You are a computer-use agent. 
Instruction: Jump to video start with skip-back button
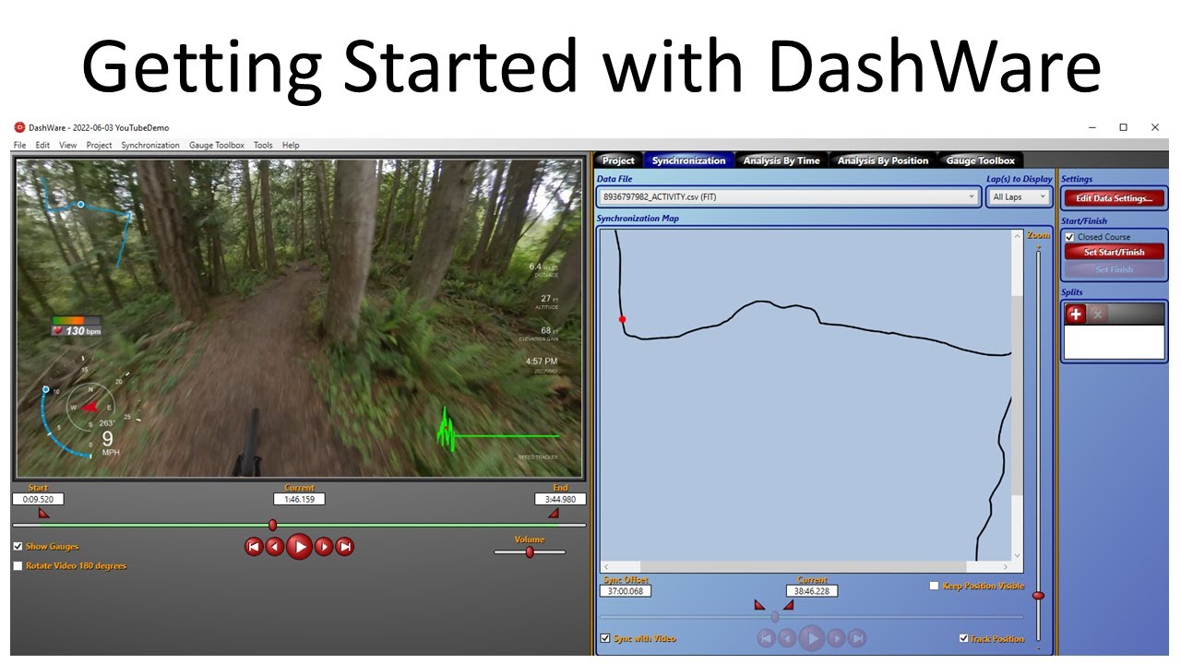coord(254,546)
